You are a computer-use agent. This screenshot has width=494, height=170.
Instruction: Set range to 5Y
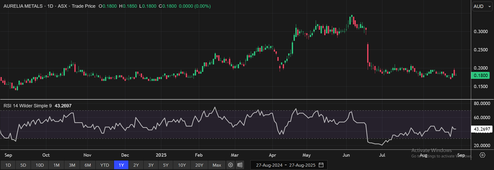166,165
